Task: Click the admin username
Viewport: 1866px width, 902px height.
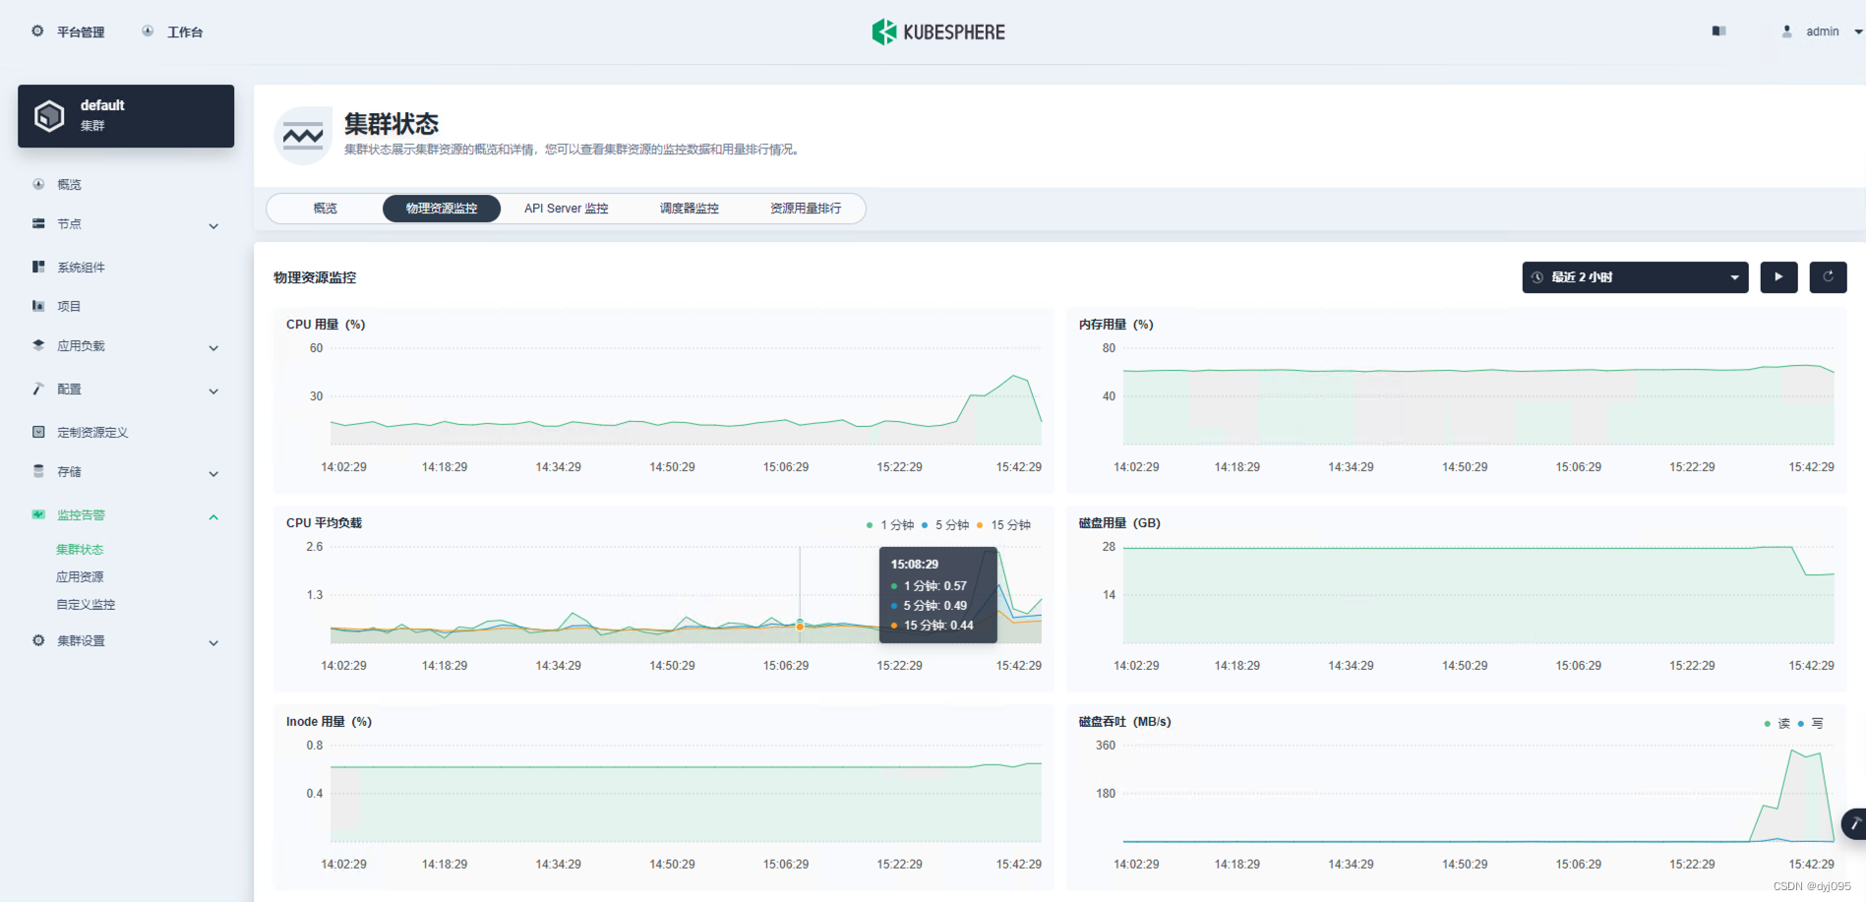Action: tap(1823, 31)
